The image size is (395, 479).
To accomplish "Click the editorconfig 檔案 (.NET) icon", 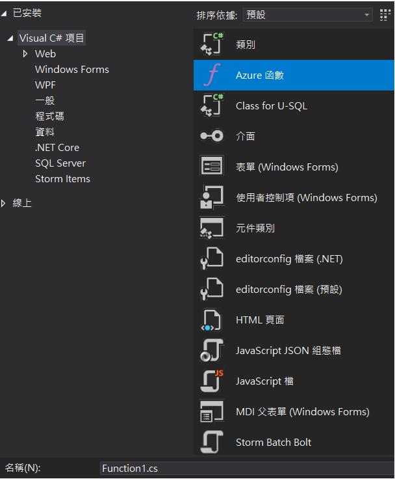I will (x=212, y=258).
